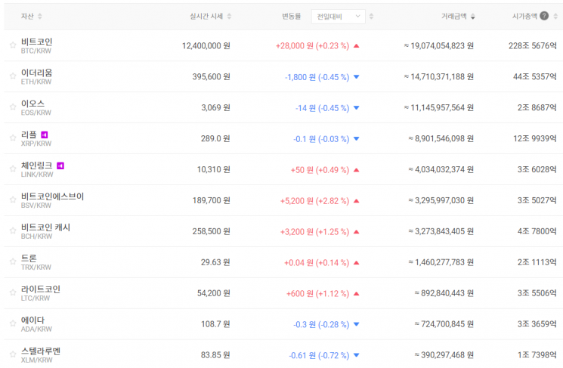Sort by 거래금액 using its sort arrows
This screenshot has width=563, height=368.
[x=473, y=16]
